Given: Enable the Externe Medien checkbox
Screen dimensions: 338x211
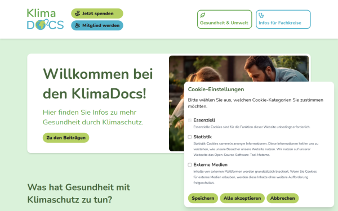Looking at the screenshot, I should click(x=190, y=165).
